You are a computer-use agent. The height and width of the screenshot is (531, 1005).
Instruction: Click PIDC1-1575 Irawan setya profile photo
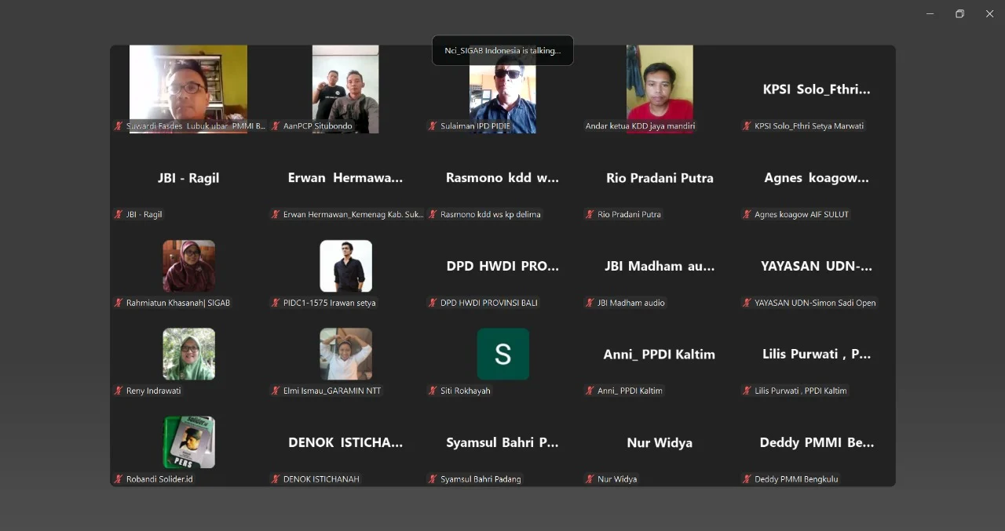pos(345,266)
